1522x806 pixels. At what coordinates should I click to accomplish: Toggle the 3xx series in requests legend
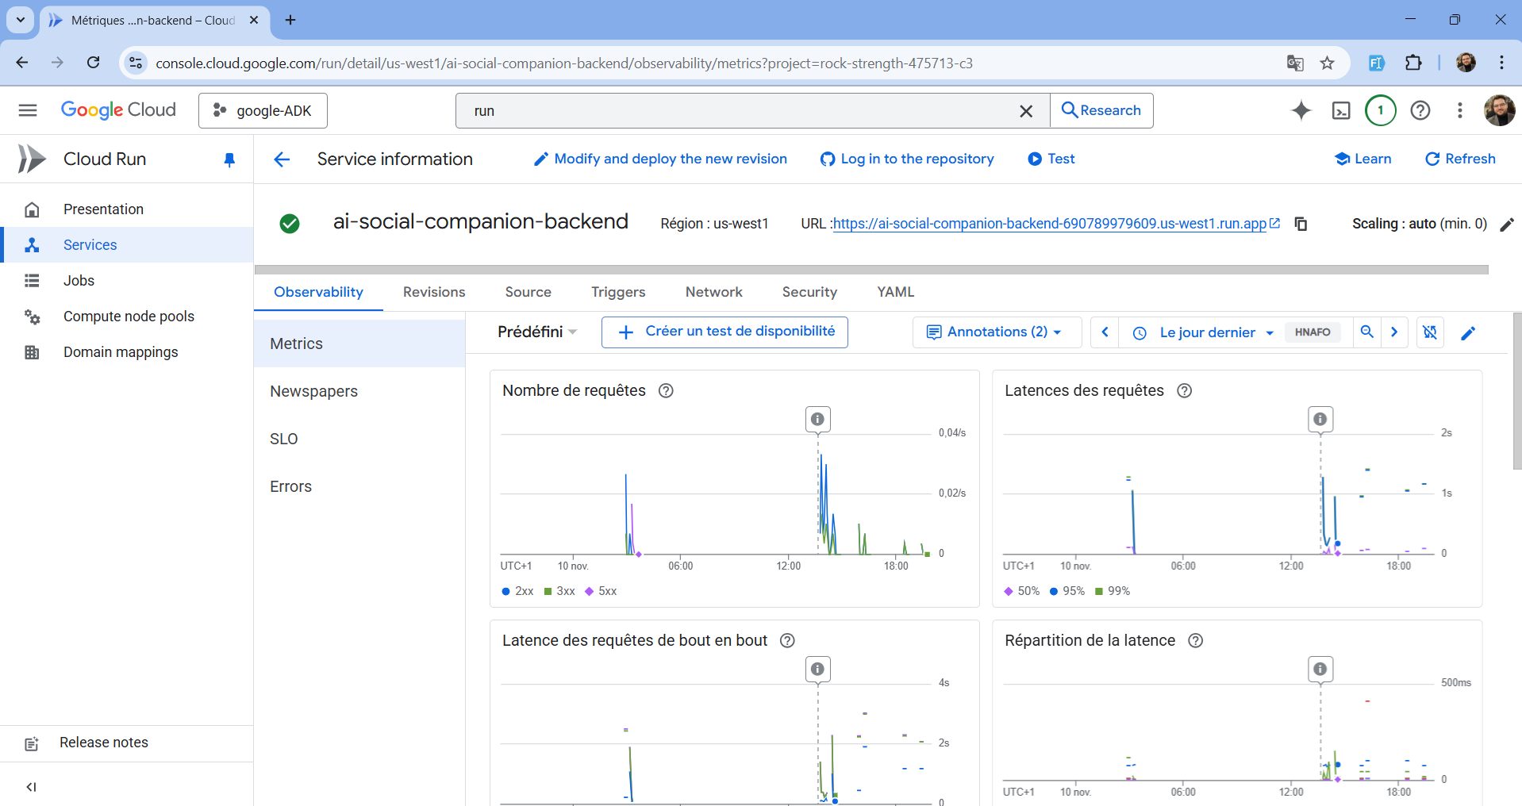coord(559,591)
